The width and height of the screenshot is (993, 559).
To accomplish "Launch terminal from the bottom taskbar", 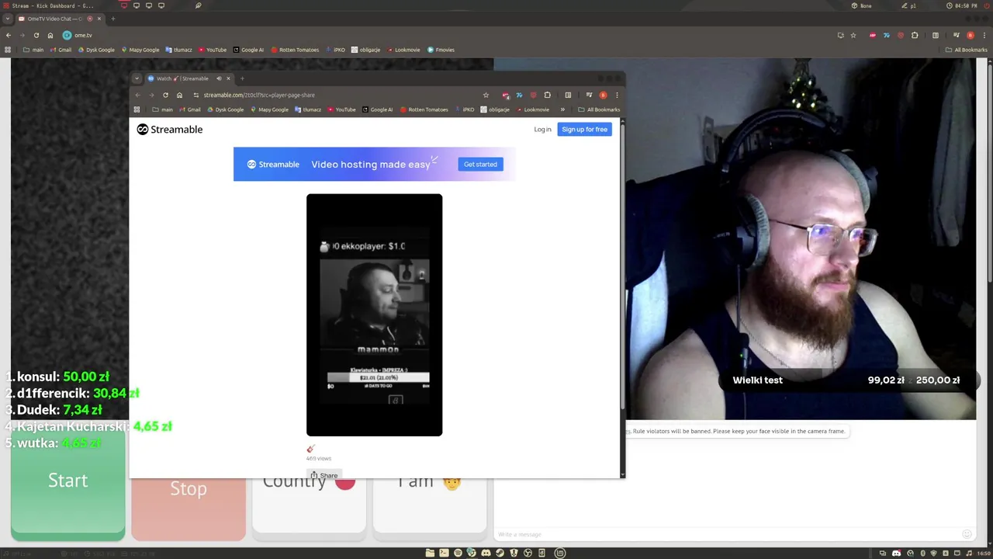I will tap(444, 553).
